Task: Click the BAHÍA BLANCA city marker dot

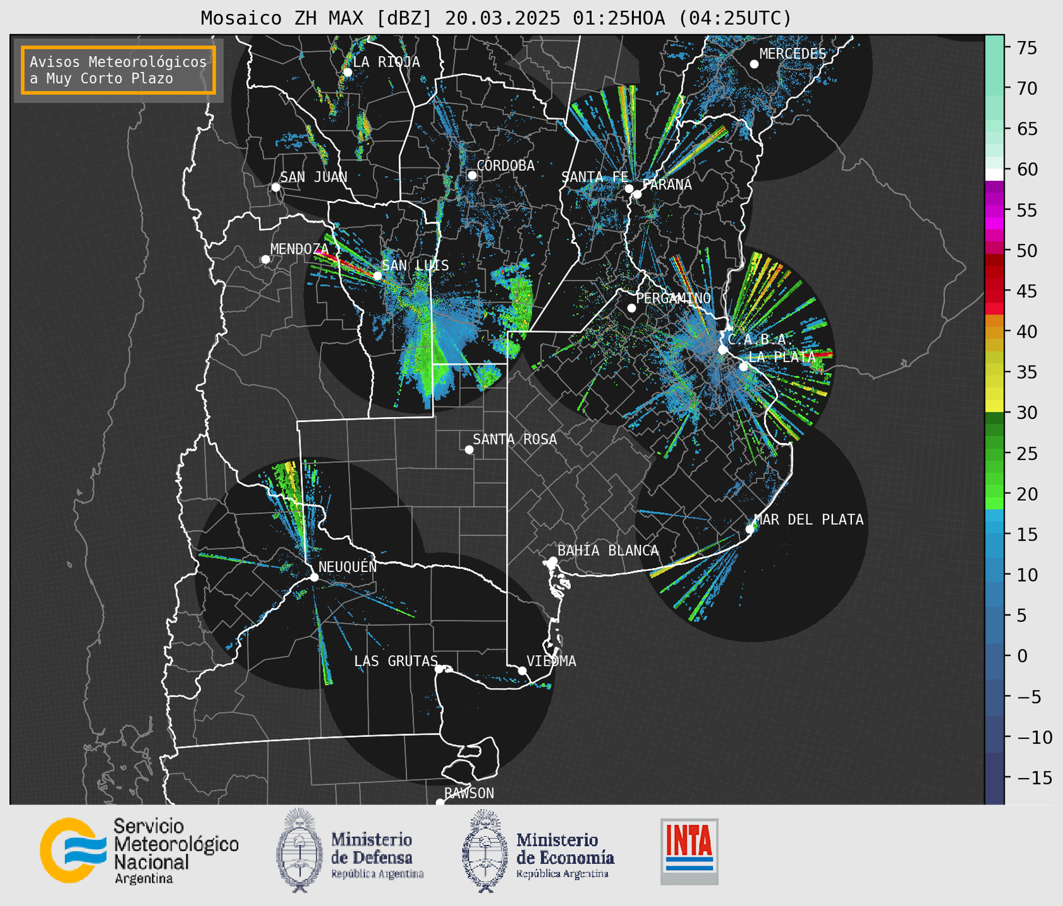Action: point(553,561)
